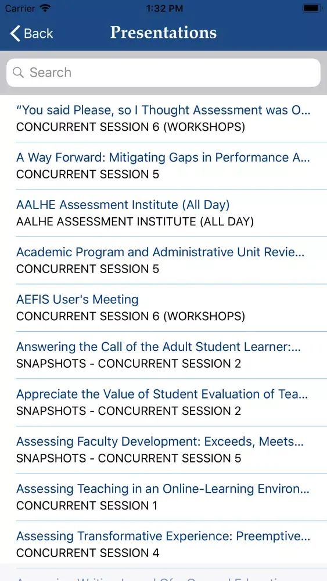Select AEFIS User's Meeting entry
Image resolution: width=327 pixels, height=581 pixels.
coord(163,308)
